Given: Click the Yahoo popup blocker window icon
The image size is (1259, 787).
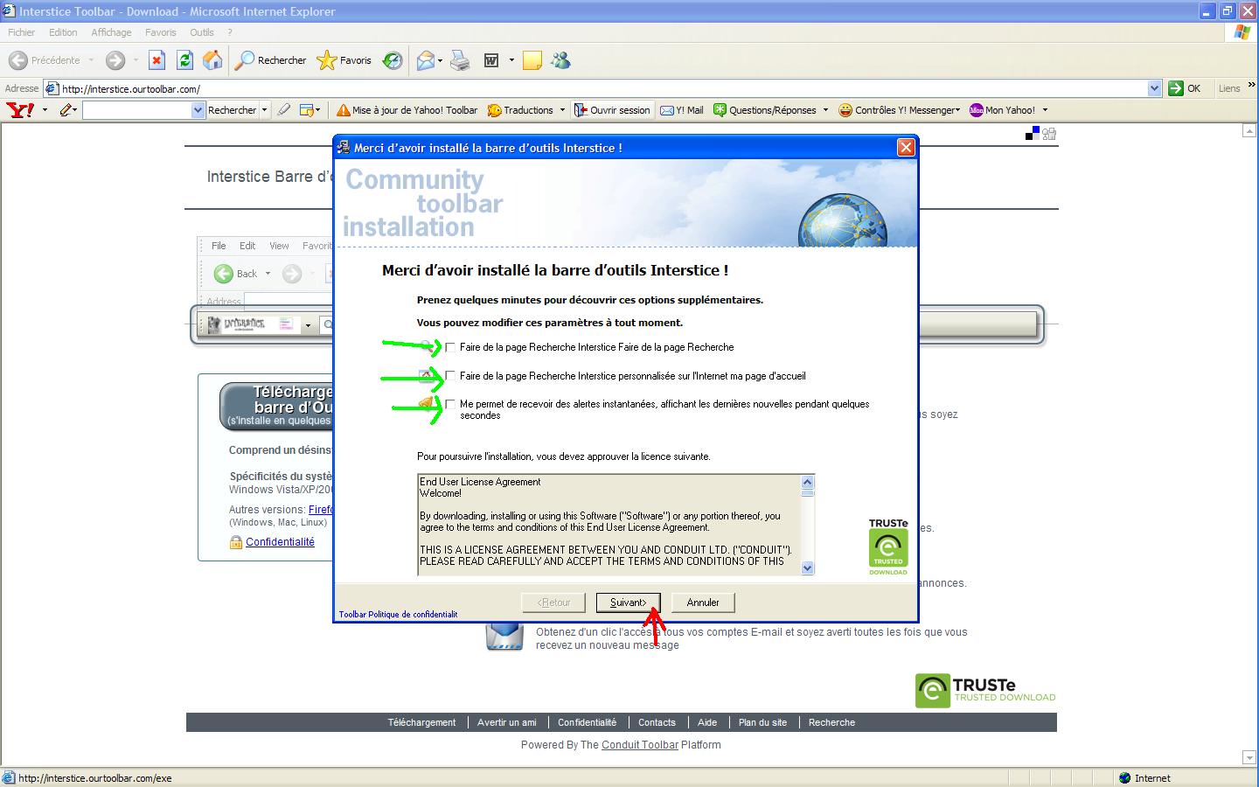Looking at the screenshot, I should pos(306,110).
